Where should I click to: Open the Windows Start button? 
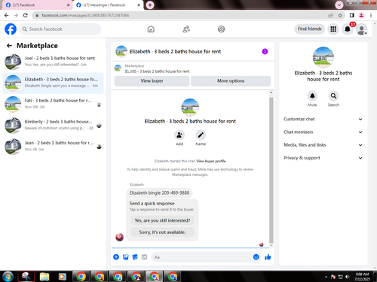coord(8,277)
